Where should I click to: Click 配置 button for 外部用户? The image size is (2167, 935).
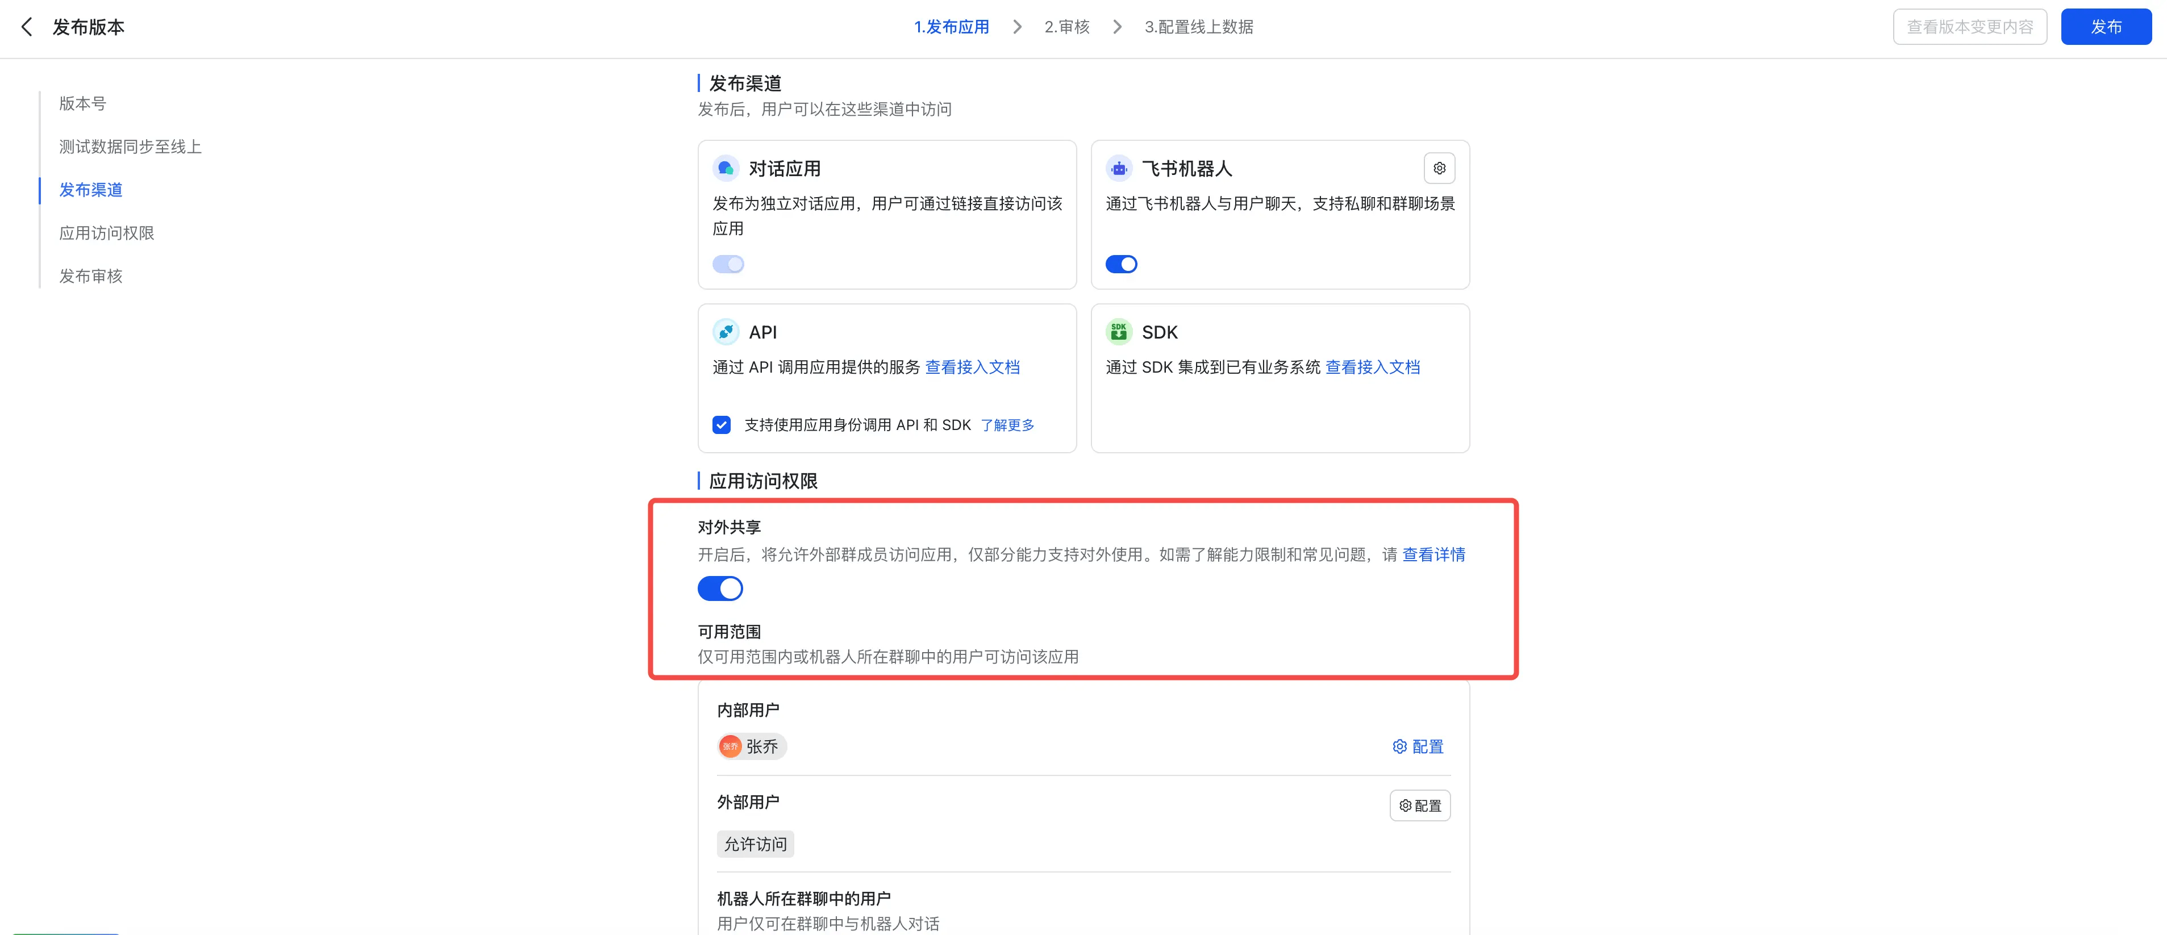tap(1420, 805)
